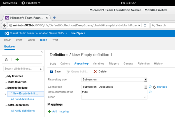This screenshot has height=117, width=175.
Task: Click the search magnifier in Firefox search box
Action: (153, 25)
